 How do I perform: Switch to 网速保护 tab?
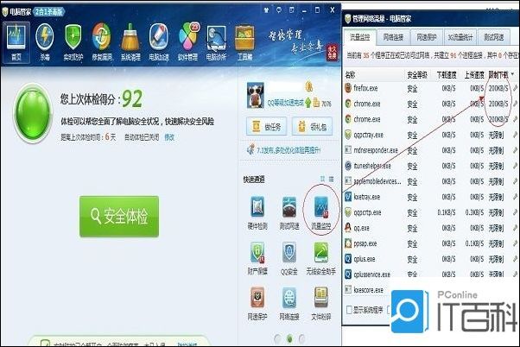(427, 37)
